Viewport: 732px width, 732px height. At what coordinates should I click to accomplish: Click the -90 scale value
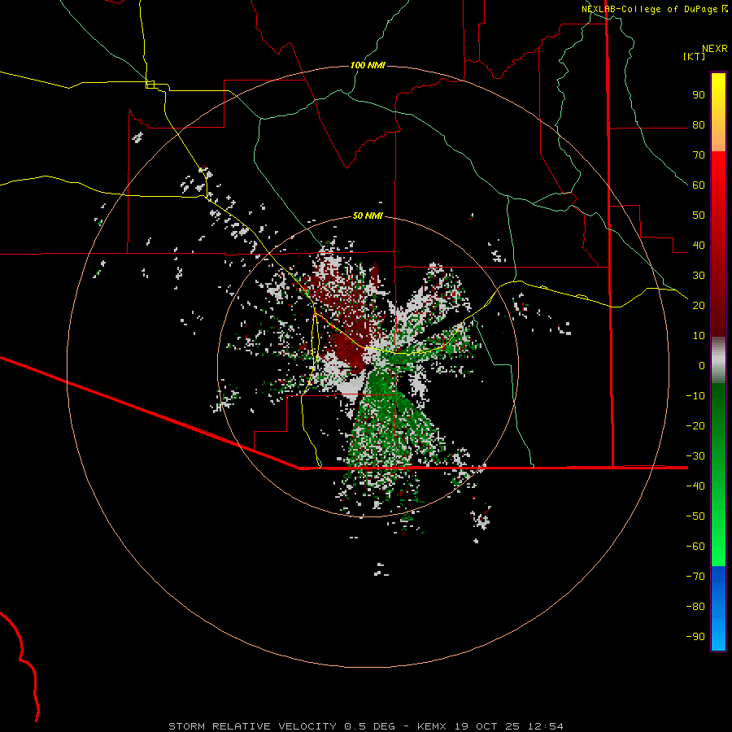click(x=695, y=636)
